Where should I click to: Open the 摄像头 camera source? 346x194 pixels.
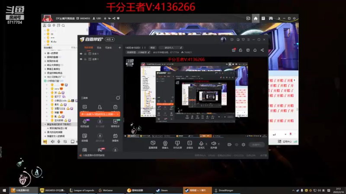165,145
